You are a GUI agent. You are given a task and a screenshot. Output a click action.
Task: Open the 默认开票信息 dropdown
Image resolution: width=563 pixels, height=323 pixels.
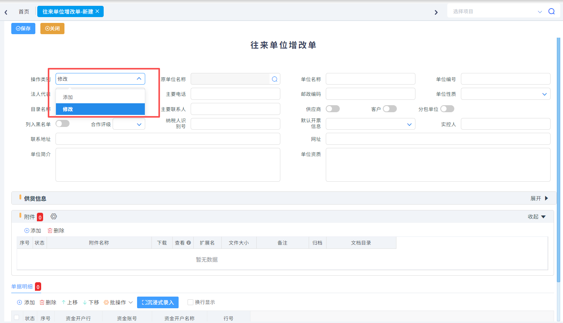[x=370, y=124]
